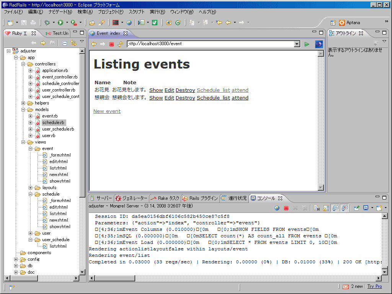Open Ruby explorer view menu triangle

click(82, 41)
